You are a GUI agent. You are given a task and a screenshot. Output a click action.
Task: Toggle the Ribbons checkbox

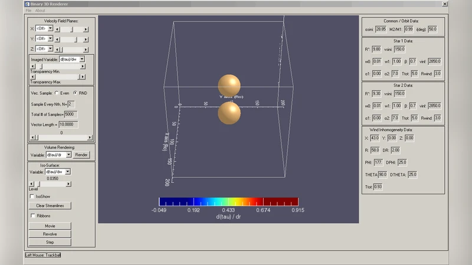pyautogui.click(x=32, y=216)
